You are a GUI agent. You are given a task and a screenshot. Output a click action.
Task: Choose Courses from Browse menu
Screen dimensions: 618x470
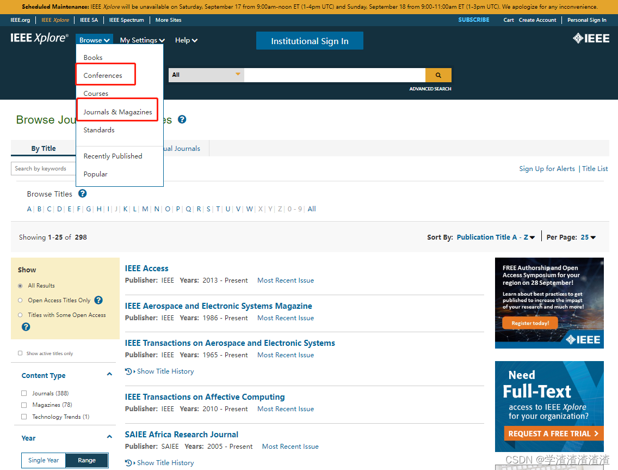tap(96, 94)
